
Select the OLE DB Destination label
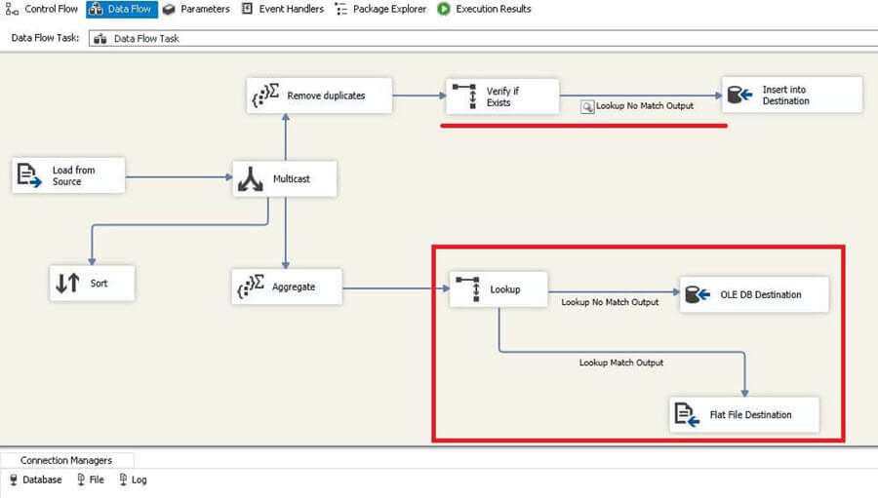(760, 294)
